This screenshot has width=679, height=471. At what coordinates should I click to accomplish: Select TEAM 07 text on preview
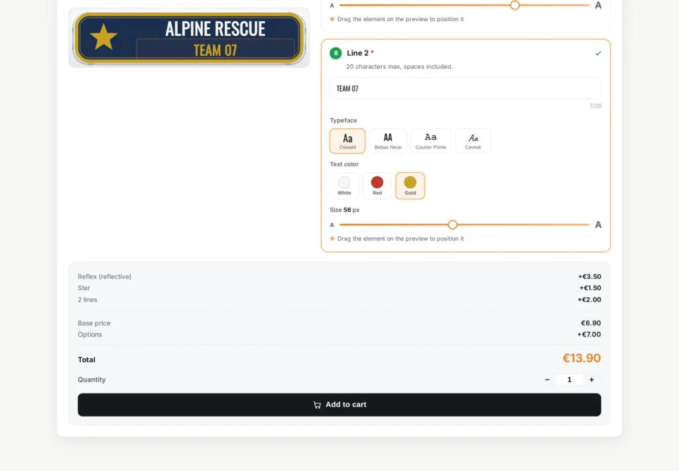point(216,50)
